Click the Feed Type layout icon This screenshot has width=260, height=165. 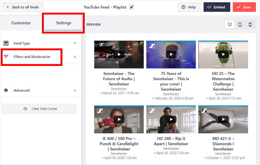coord(6,43)
